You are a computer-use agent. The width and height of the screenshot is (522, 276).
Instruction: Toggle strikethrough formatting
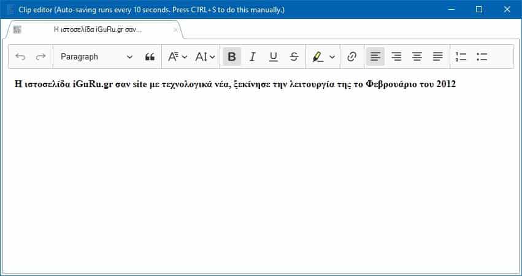[x=294, y=56]
